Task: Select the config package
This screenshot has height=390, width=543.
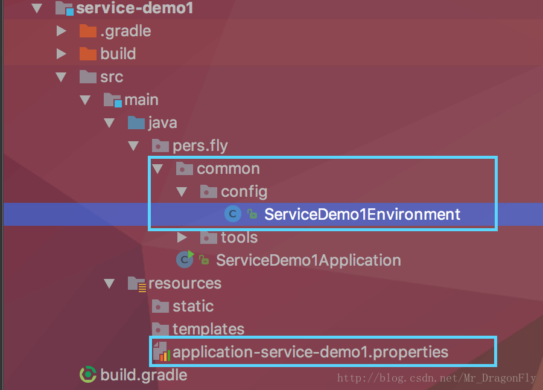Action: point(244,192)
